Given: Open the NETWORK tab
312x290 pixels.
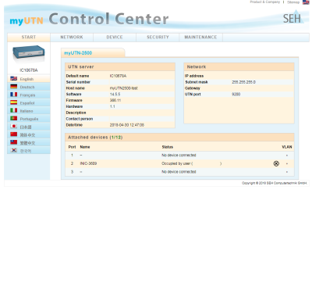Looking at the screenshot, I should pyautogui.click(x=72, y=38).
